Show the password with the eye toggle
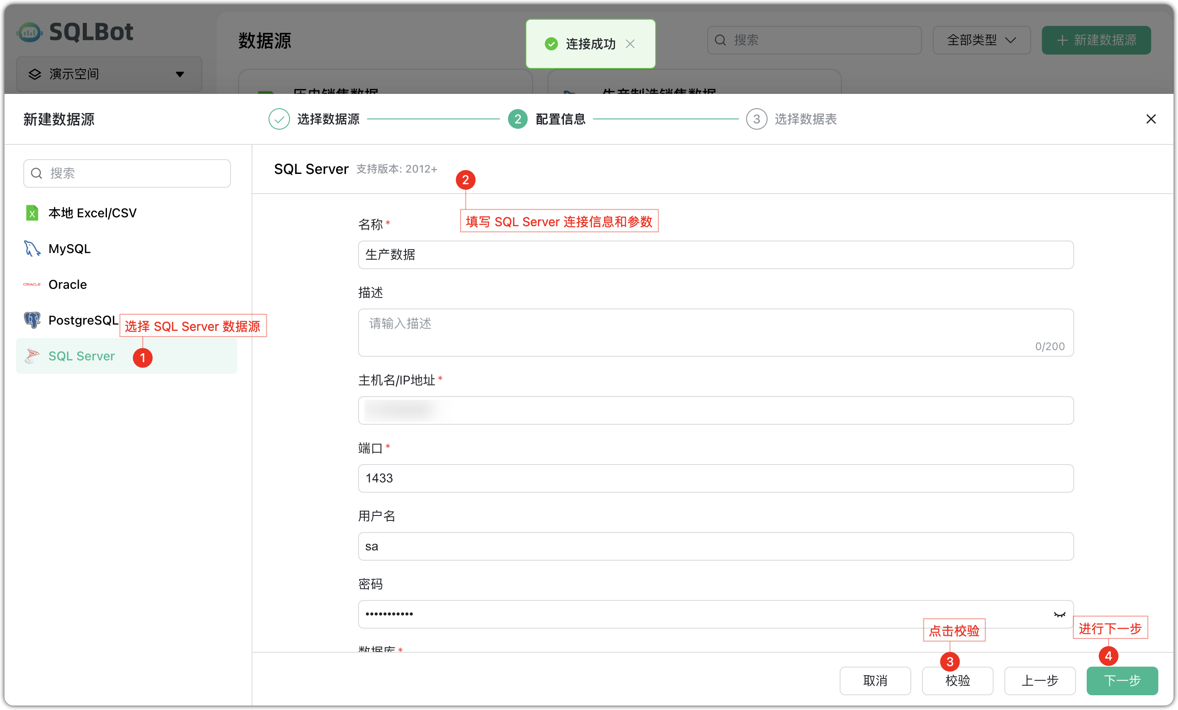Screen dimensions: 1178x710 pos(1059,614)
